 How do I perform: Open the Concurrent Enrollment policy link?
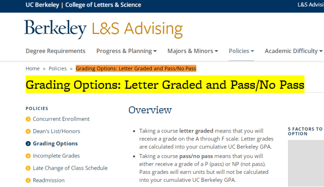point(61,119)
